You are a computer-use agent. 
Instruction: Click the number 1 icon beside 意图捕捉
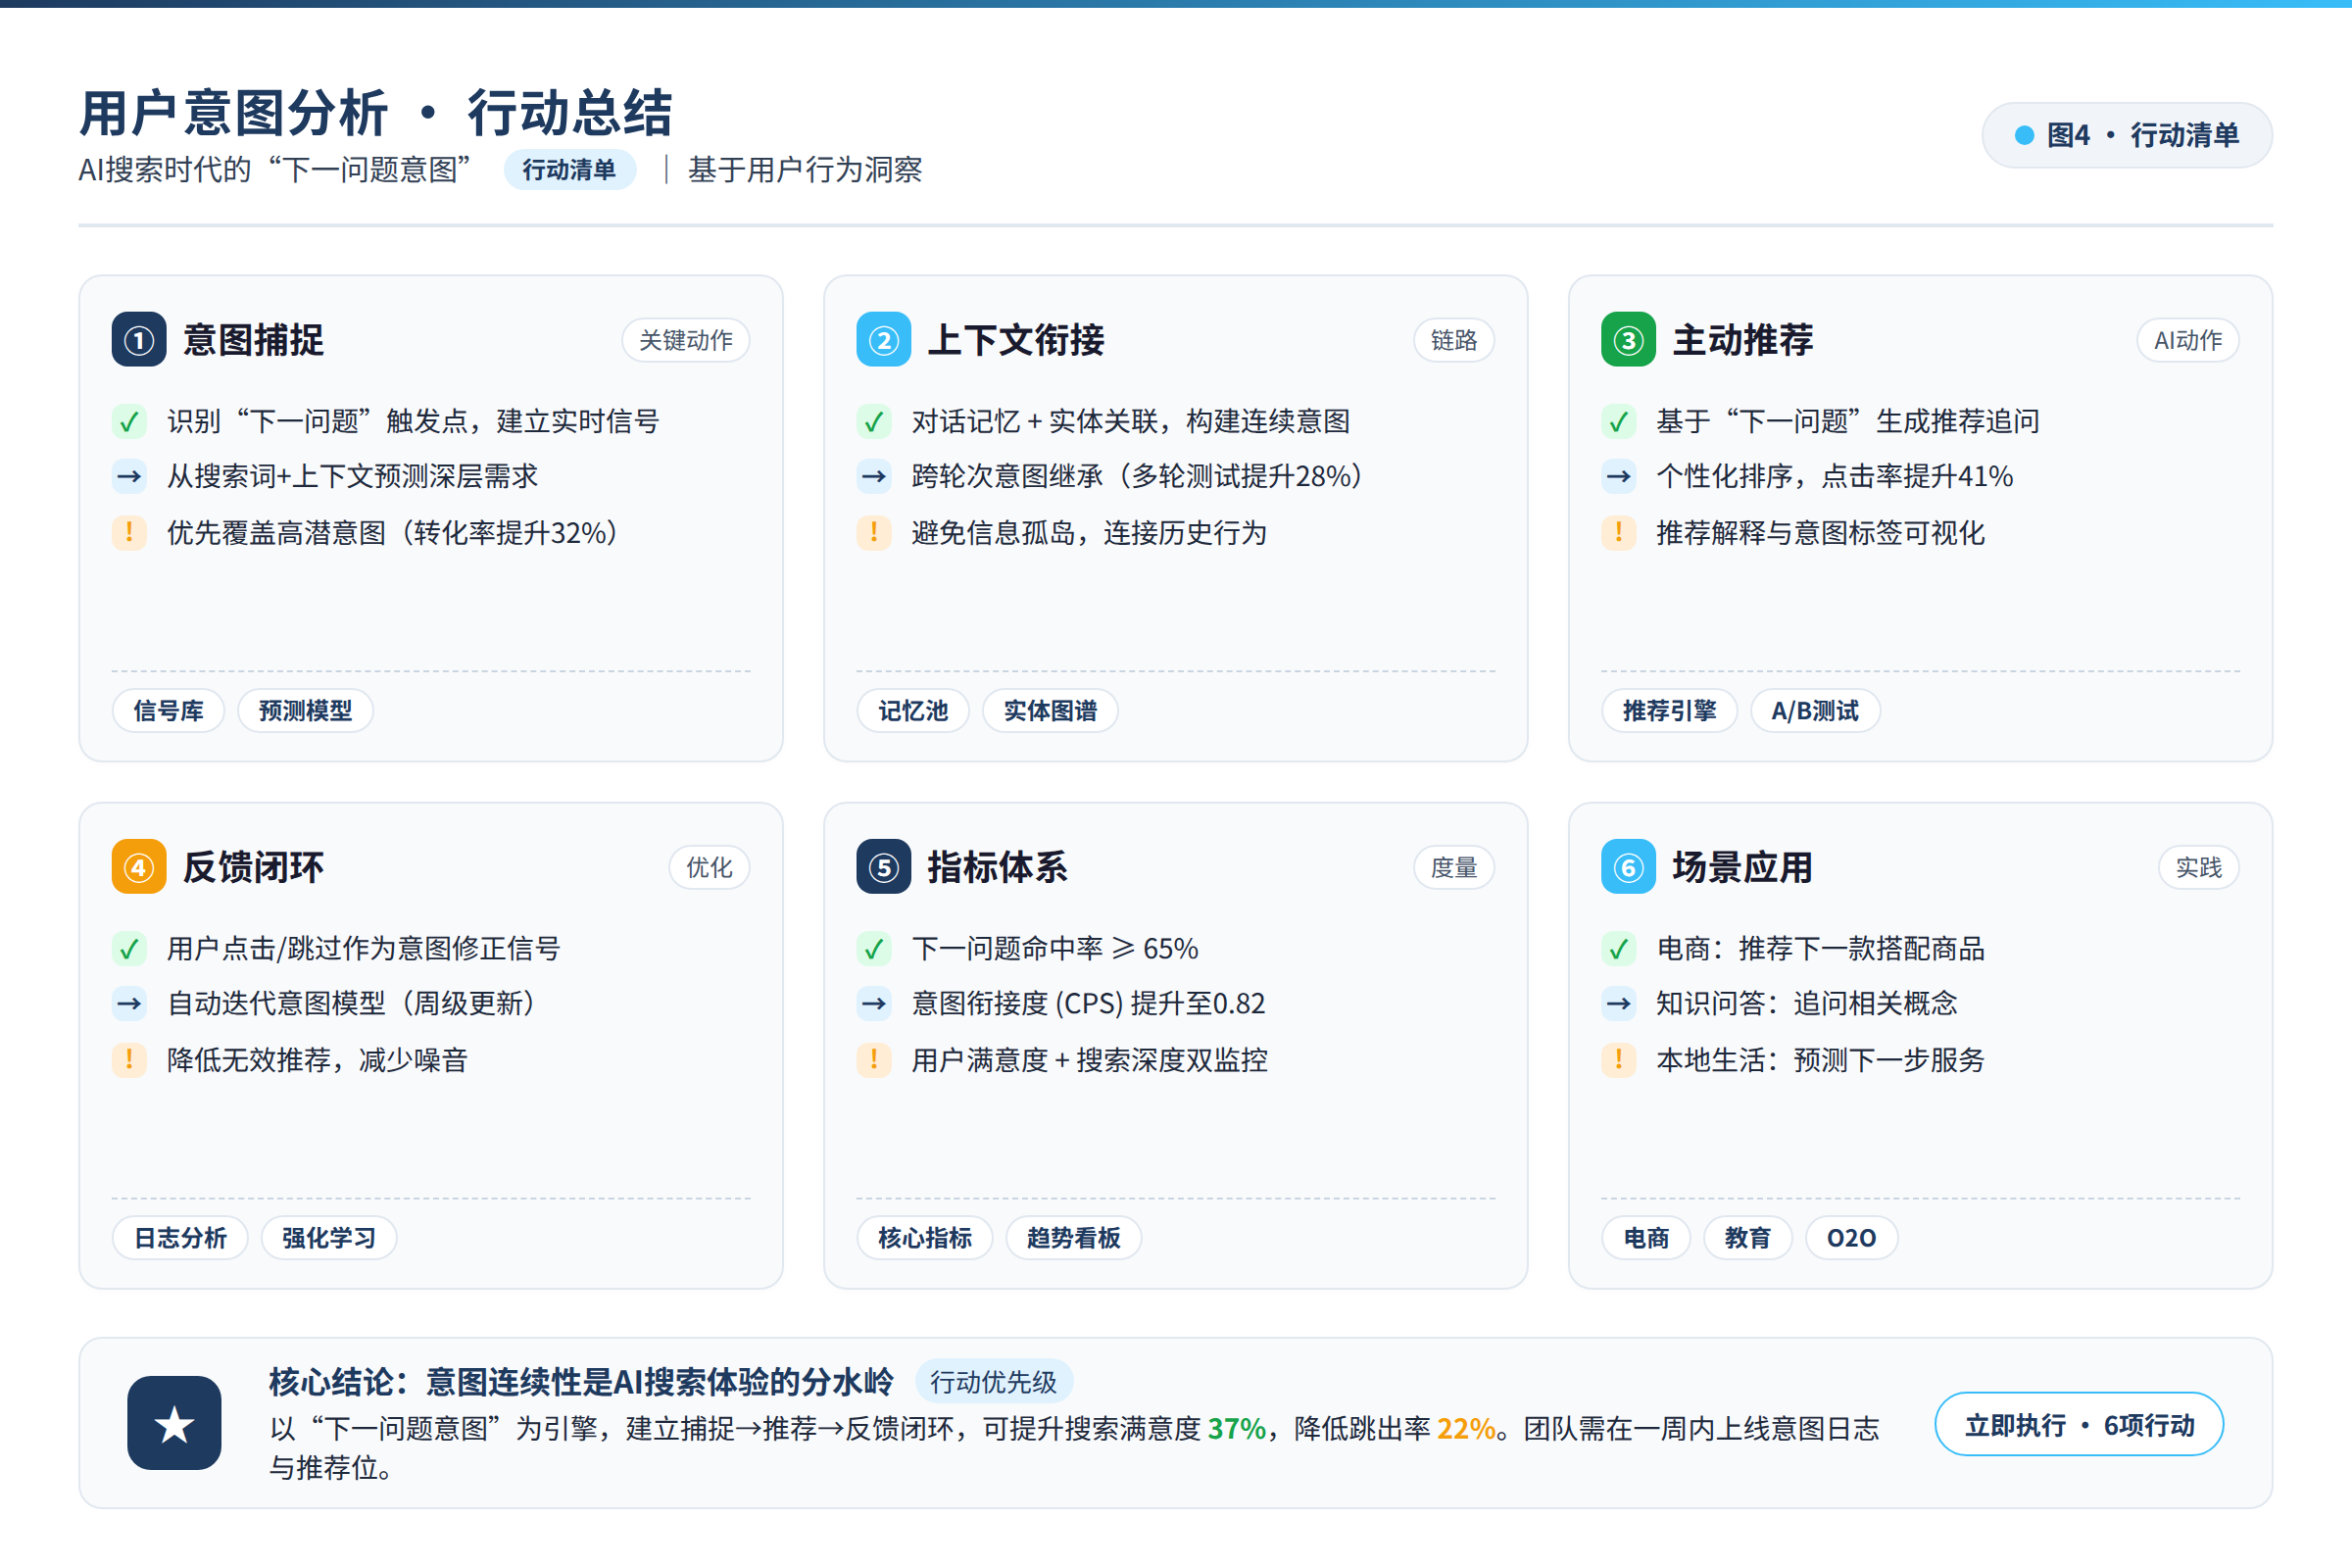(139, 340)
